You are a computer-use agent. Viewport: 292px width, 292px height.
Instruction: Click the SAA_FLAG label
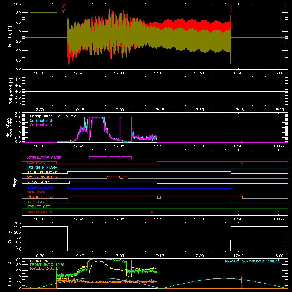(x=36, y=192)
